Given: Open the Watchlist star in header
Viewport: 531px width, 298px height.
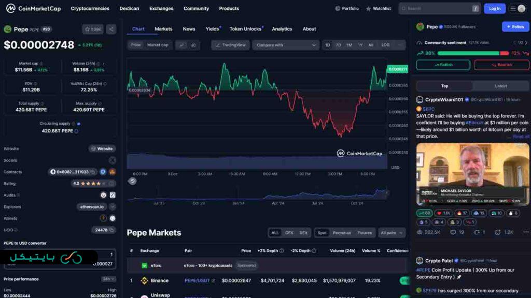Looking at the screenshot, I should (379, 8).
